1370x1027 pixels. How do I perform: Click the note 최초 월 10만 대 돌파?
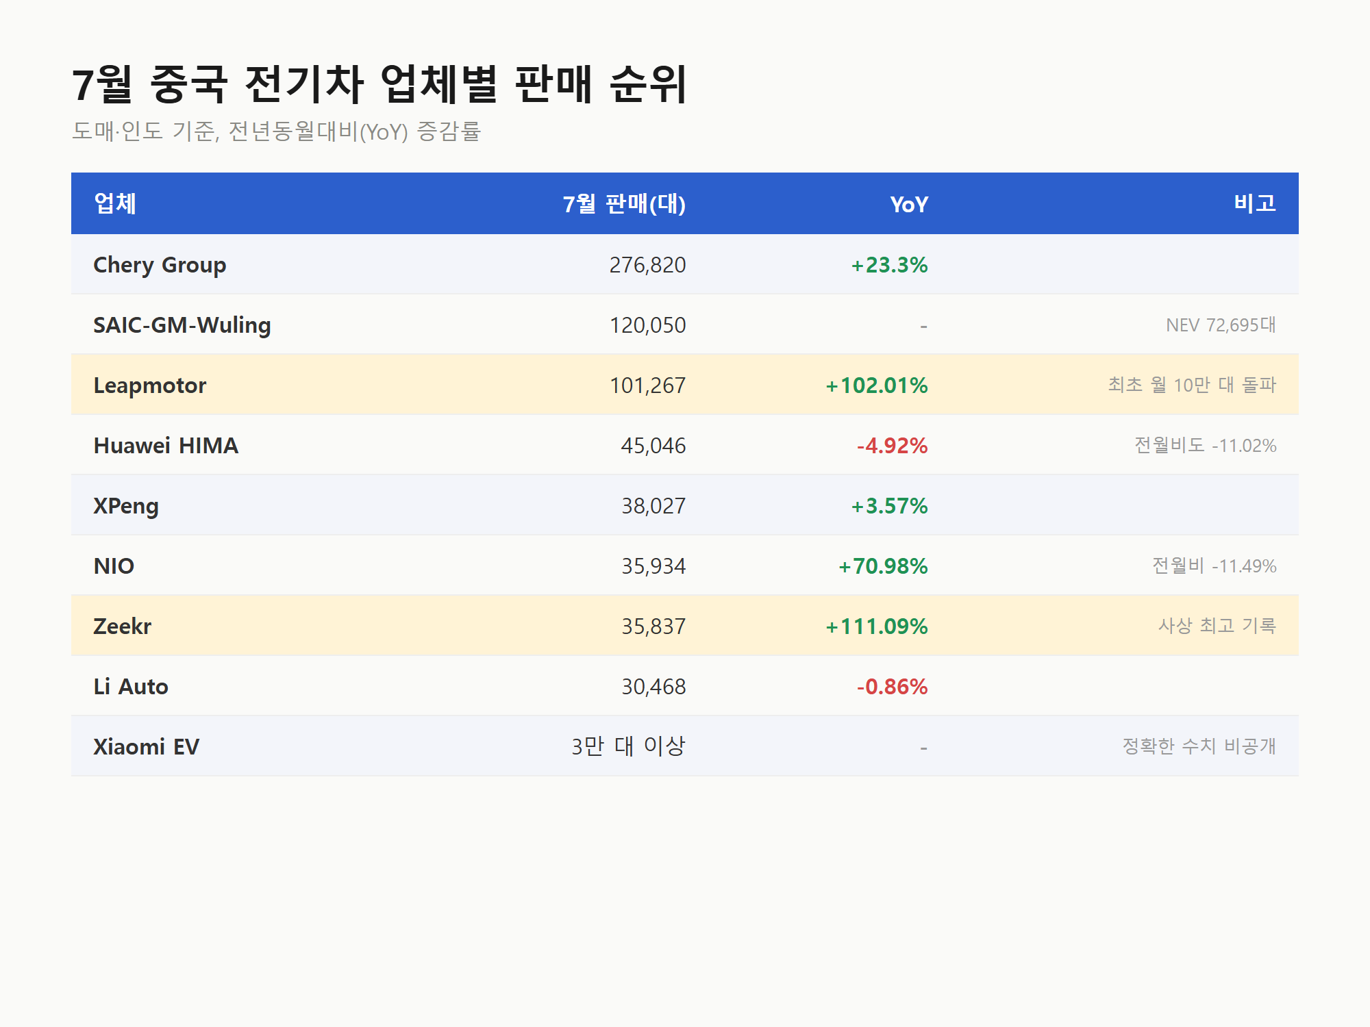click(x=1192, y=385)
